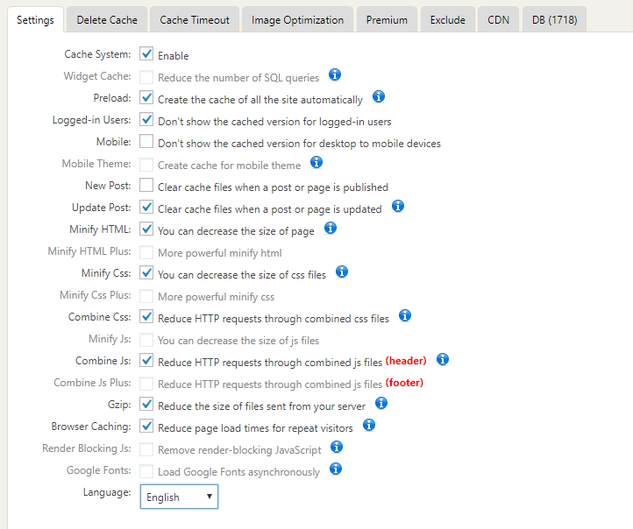Click the info icon beside Widget Cache
This screenshot has height=529, width=633.
click(x=334, y=75)
